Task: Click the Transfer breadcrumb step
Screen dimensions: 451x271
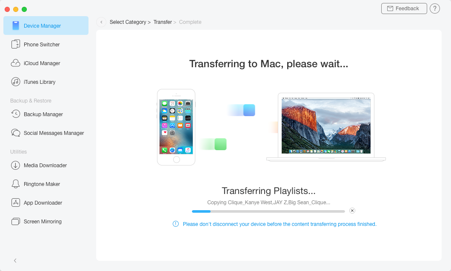Action: coord(163,22)
